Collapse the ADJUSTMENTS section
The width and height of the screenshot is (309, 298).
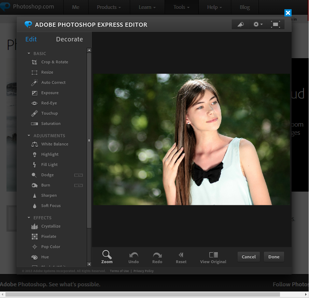pos(29,135)
